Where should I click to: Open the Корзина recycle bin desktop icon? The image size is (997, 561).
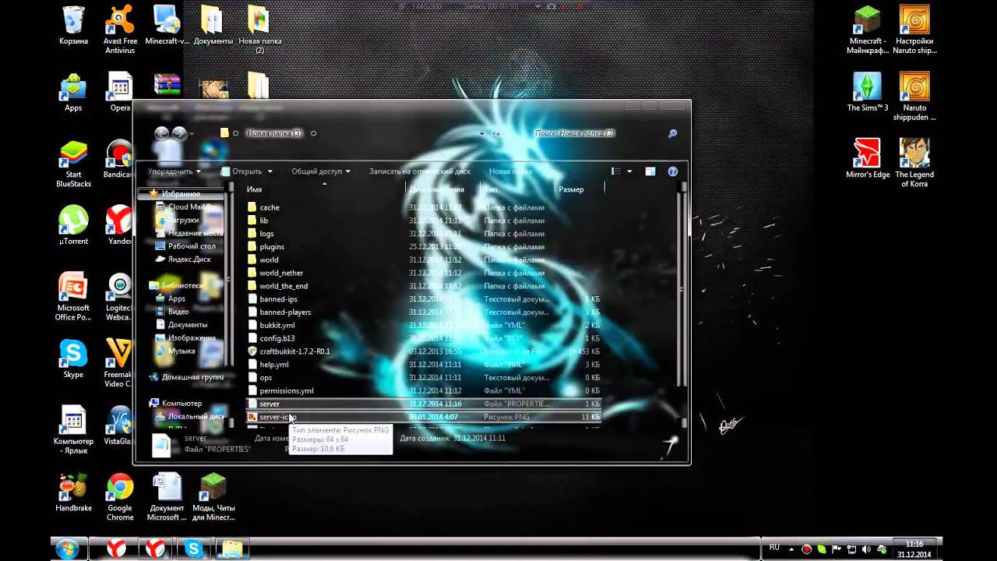pos(73,26)
